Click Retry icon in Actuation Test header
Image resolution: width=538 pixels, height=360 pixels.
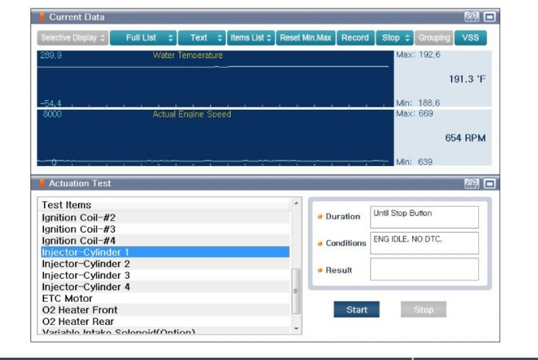click(472, 183)
